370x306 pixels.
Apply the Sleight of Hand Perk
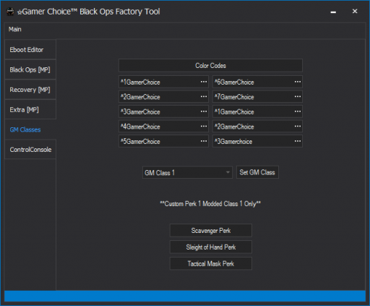(211, 247)
